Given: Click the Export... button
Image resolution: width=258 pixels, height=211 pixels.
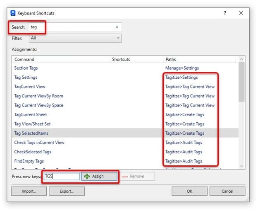Looking at the screenshot, I should point(67,191).
